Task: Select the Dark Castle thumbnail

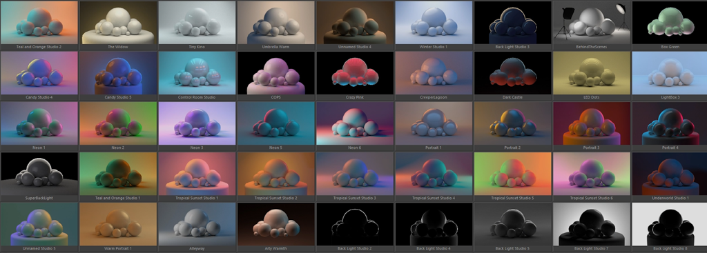Action: 513,73
